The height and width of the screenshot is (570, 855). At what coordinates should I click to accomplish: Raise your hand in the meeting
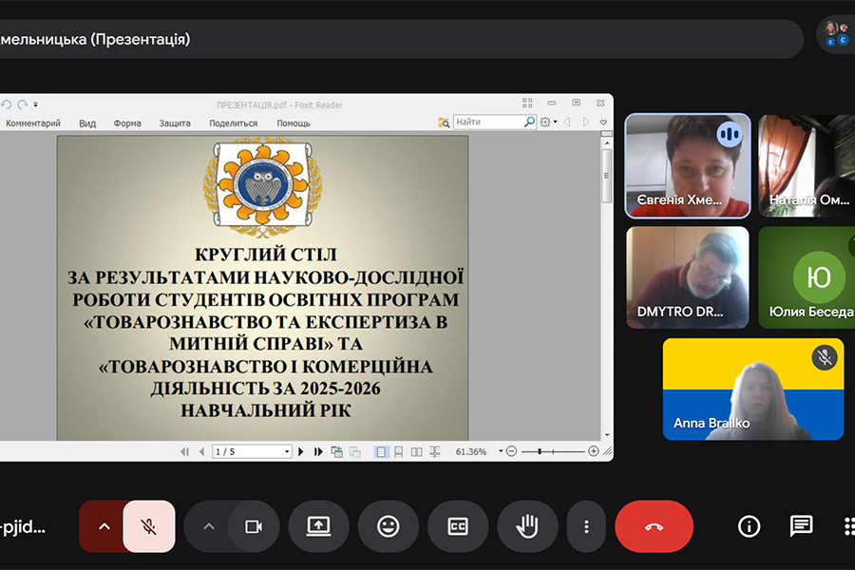point(527,526)
